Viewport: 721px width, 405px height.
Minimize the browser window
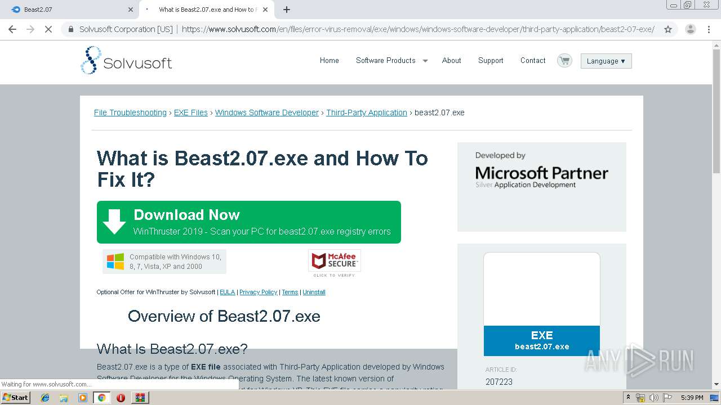pyautogui.click(x=673, y=4)
